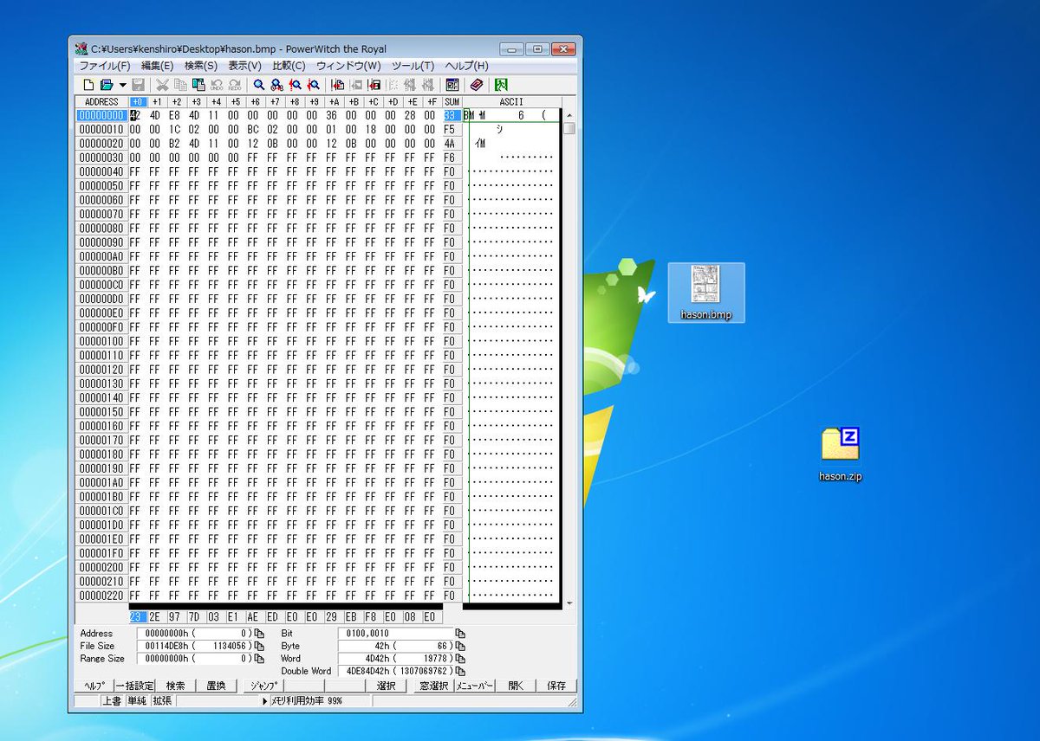Click the search next magnifier icon
Viewport: 1040px width, 741px height.
(313, 85)
